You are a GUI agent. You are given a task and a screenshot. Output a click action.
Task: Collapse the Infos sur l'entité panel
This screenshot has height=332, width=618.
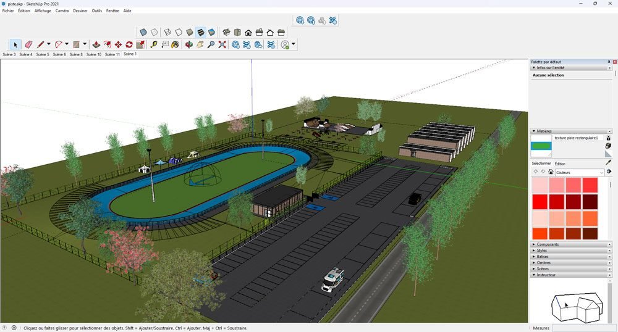tap(534, 68)
